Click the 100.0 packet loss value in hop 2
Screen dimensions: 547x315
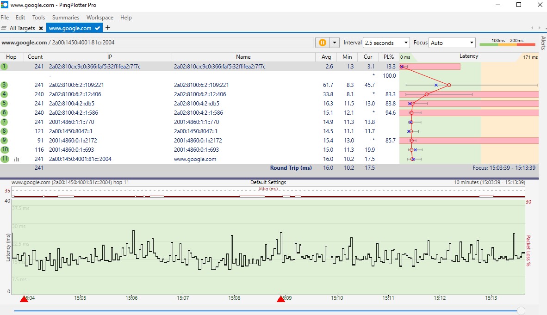389,76
